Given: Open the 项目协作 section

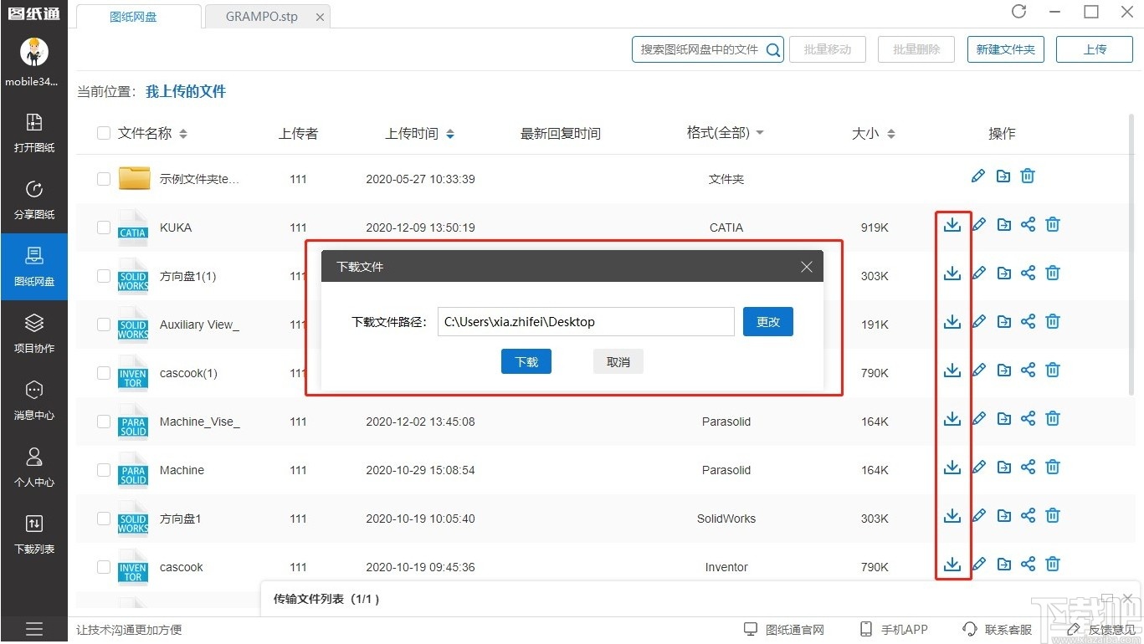Looking at the screenshot, I should (x=34, y=333).
